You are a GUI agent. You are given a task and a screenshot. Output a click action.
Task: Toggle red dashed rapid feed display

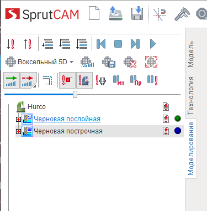click(x=29, y=80)
